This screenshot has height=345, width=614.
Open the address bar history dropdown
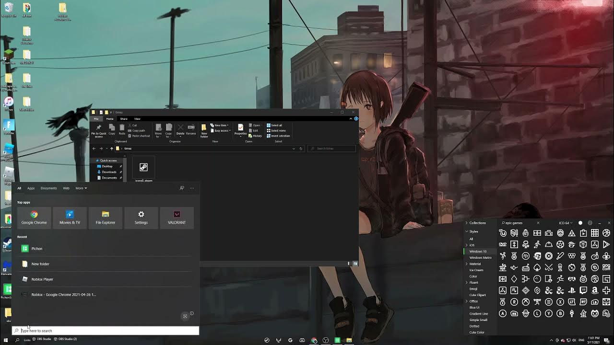(294, 149)
